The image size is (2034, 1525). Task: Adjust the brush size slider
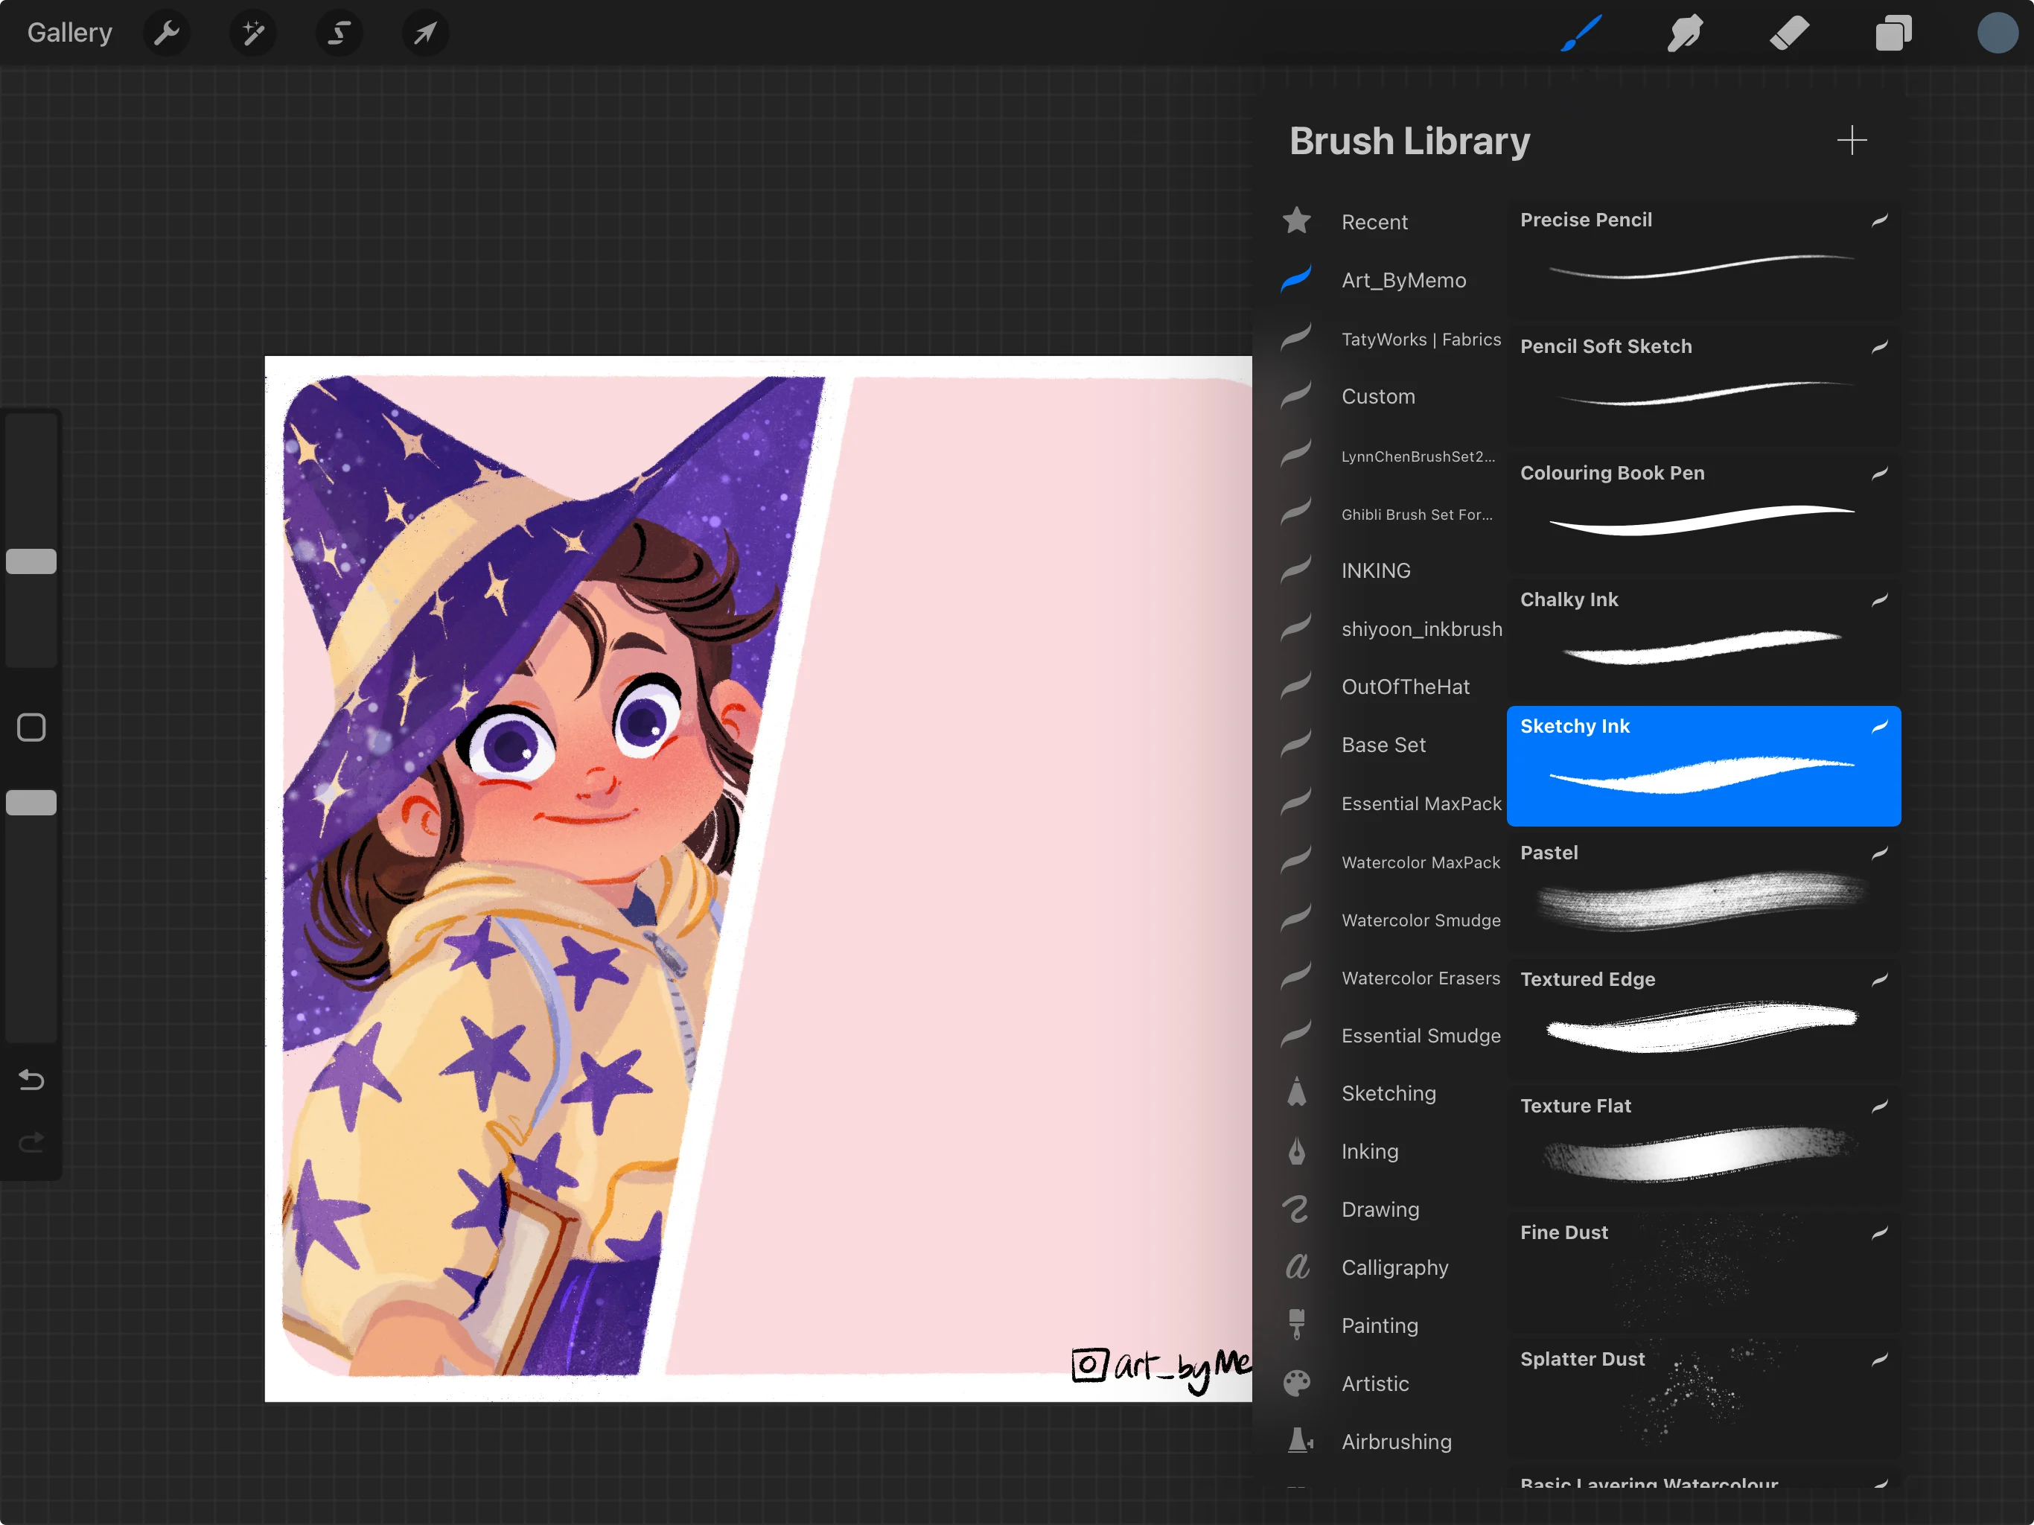point(31,560)
